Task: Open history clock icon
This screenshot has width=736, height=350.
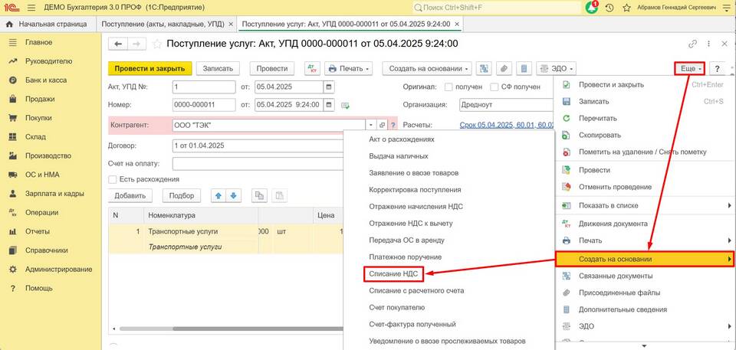Action: pos(609,8)
